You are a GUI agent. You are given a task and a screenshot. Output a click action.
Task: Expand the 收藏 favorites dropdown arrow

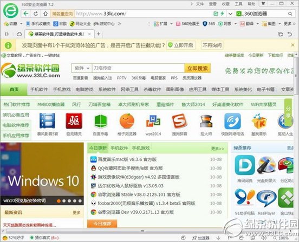pyautogui.click(x=21, y=24)
